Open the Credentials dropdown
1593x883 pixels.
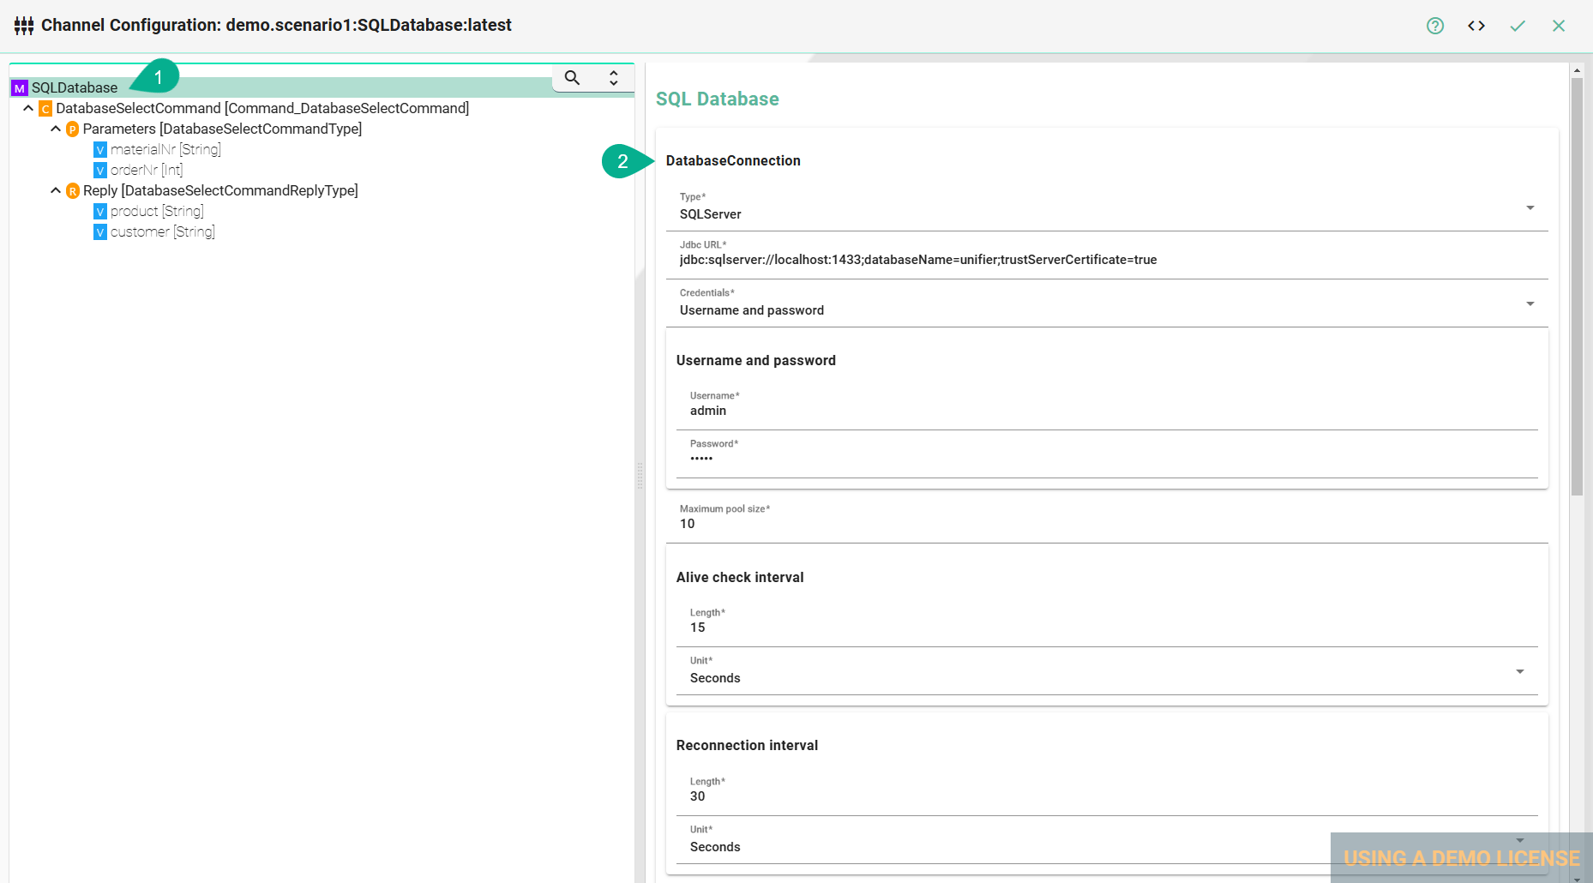point(1530,304)
